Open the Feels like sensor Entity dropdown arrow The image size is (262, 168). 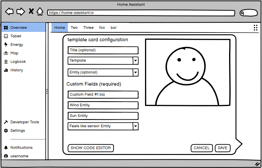click(x=136, y=126)
